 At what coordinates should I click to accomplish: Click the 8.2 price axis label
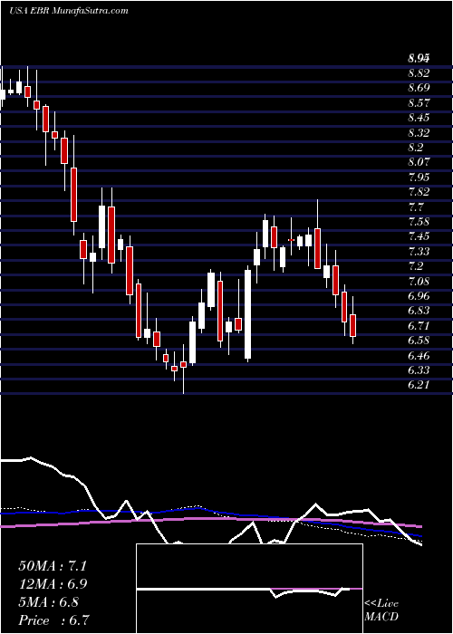click(415, 147)
